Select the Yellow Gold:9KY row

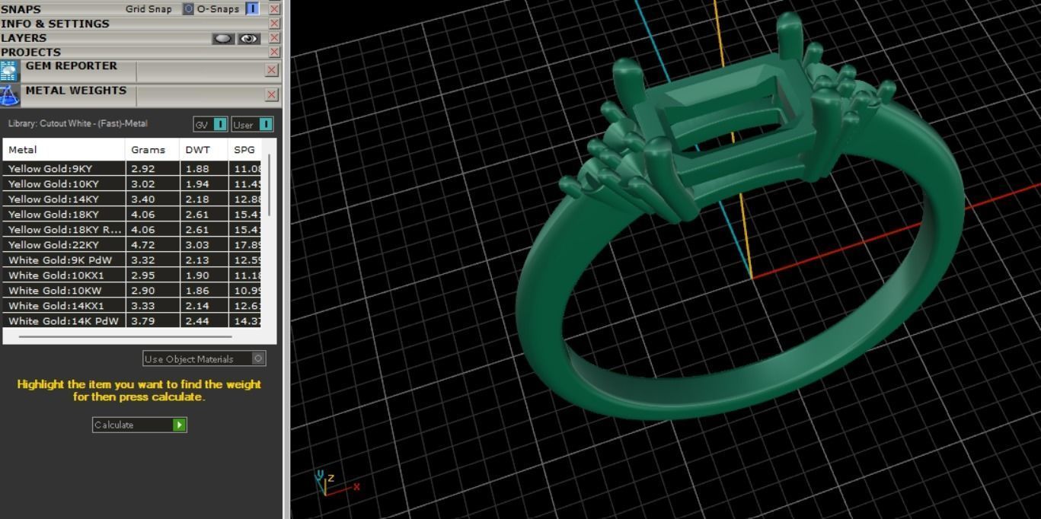132,168
